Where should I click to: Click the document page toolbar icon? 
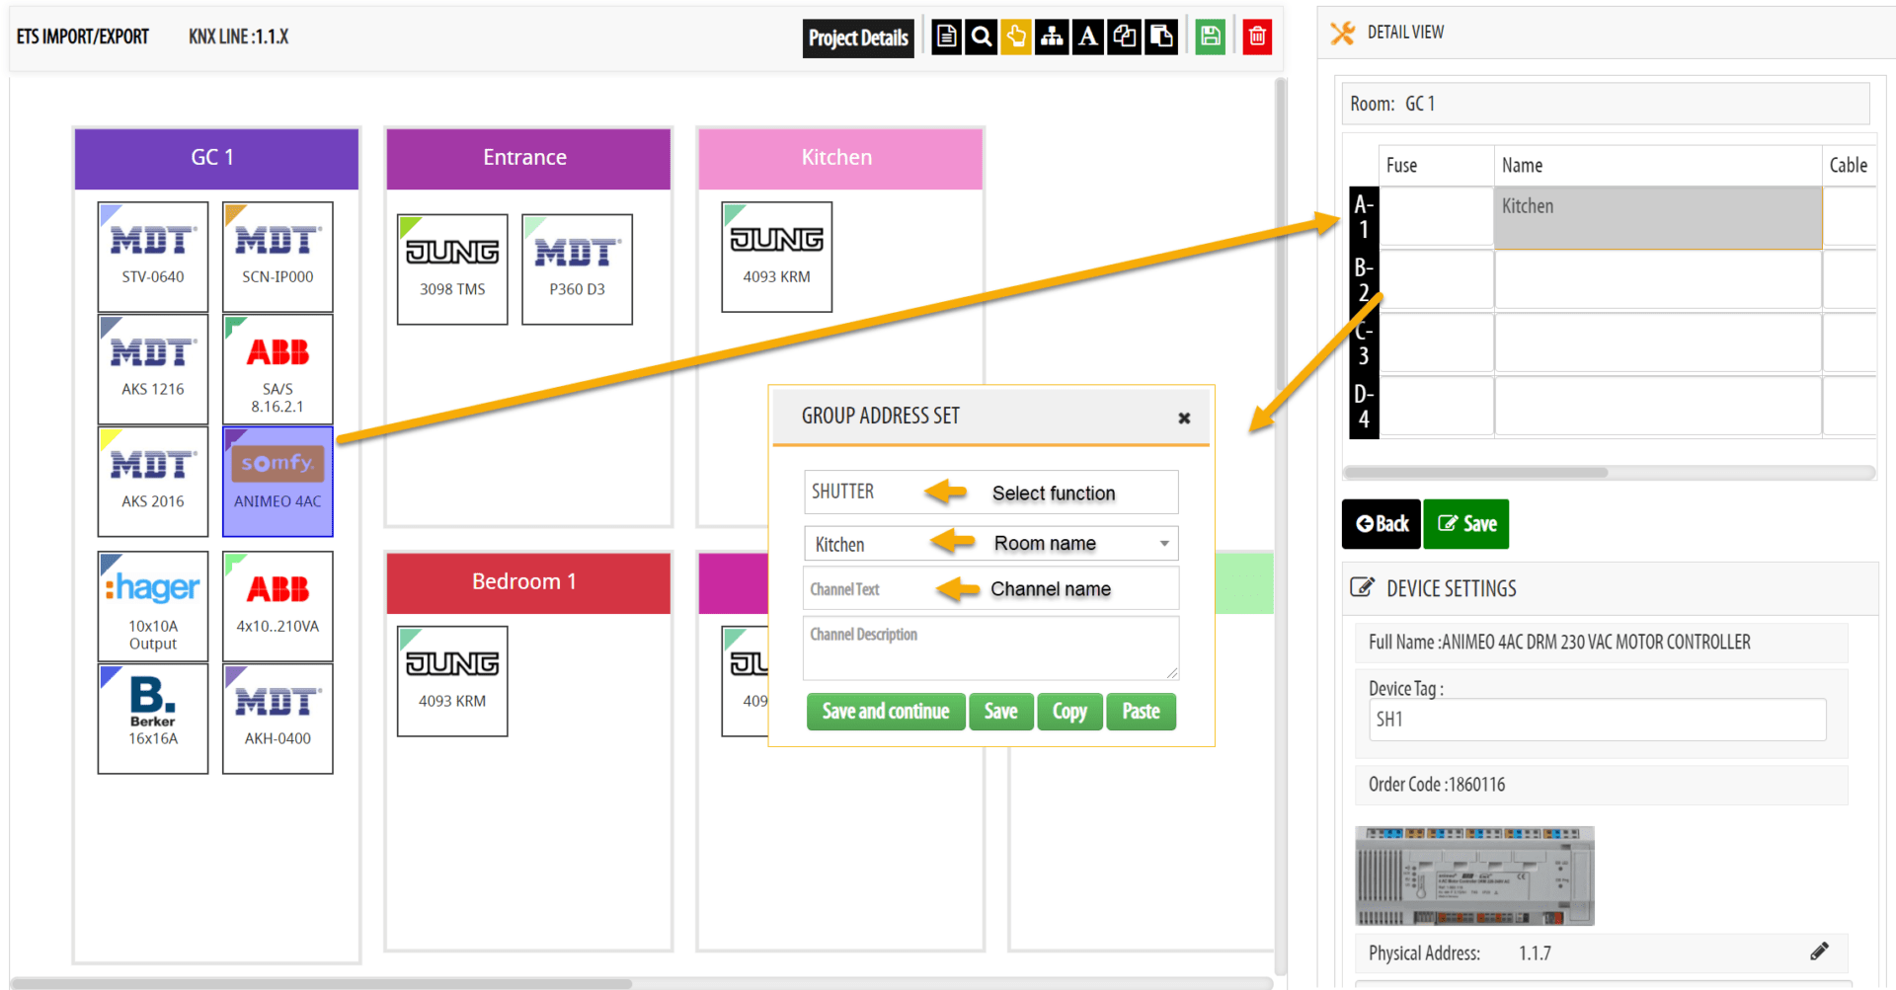946,38
